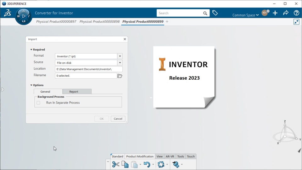This screenshot has height=170, width=302.
Task: Select the Report options tab
Action: pyautogui.click(x=77, y=92)
